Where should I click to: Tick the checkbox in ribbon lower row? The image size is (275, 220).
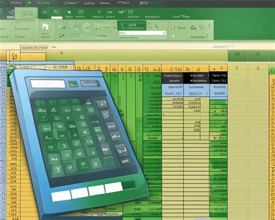coord(95,36)
